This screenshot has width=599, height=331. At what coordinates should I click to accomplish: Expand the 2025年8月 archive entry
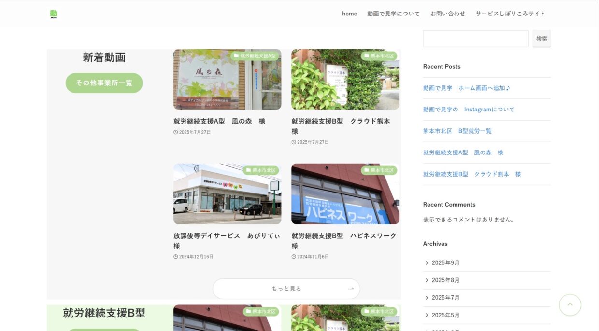tap(445, 280)
